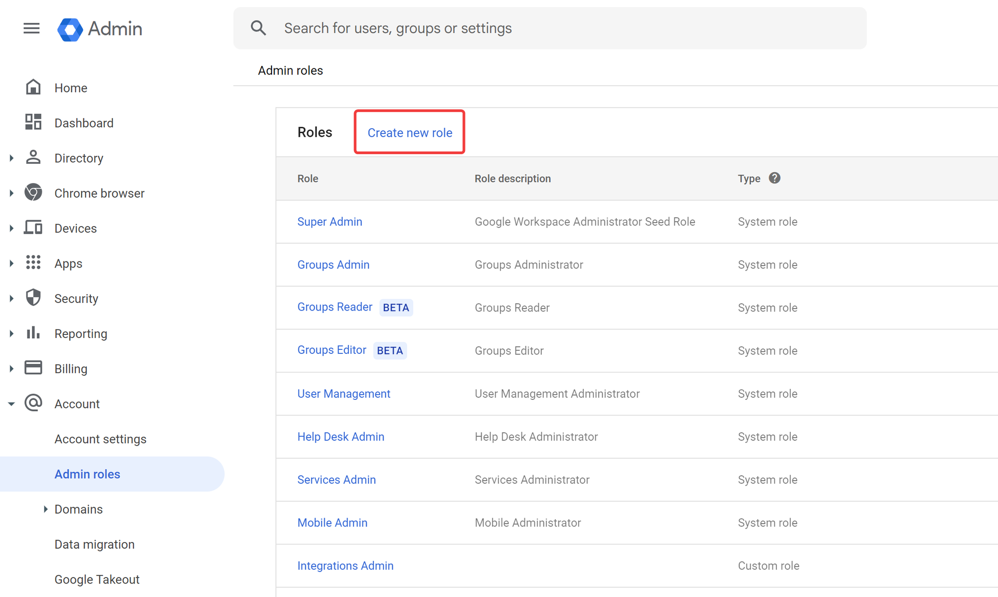Click the Type column help icon
998x597 pixels.
pyautogui.click(x=774, y=178)
